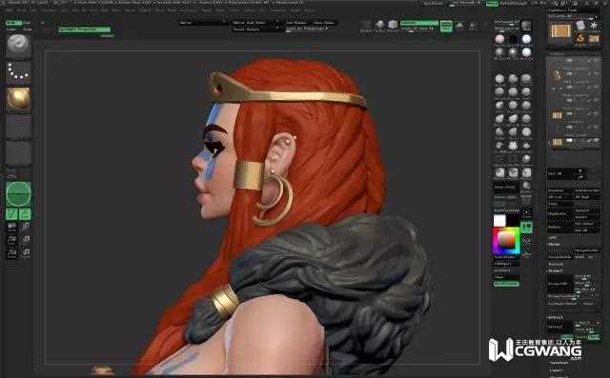Click the right green button under Gizmo
Viewport: 610px width, 378px height.
(25, 213)
